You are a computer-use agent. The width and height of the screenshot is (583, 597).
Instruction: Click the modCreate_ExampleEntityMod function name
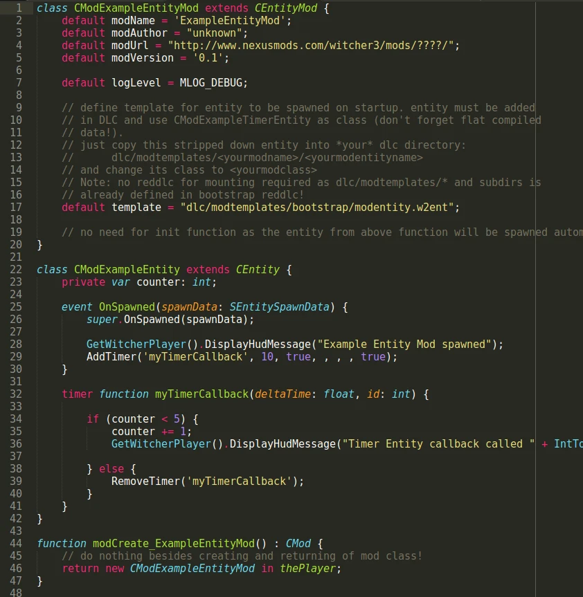tap(174, 543)
